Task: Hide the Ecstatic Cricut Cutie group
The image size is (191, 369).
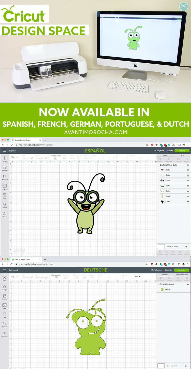Action: 188,165
